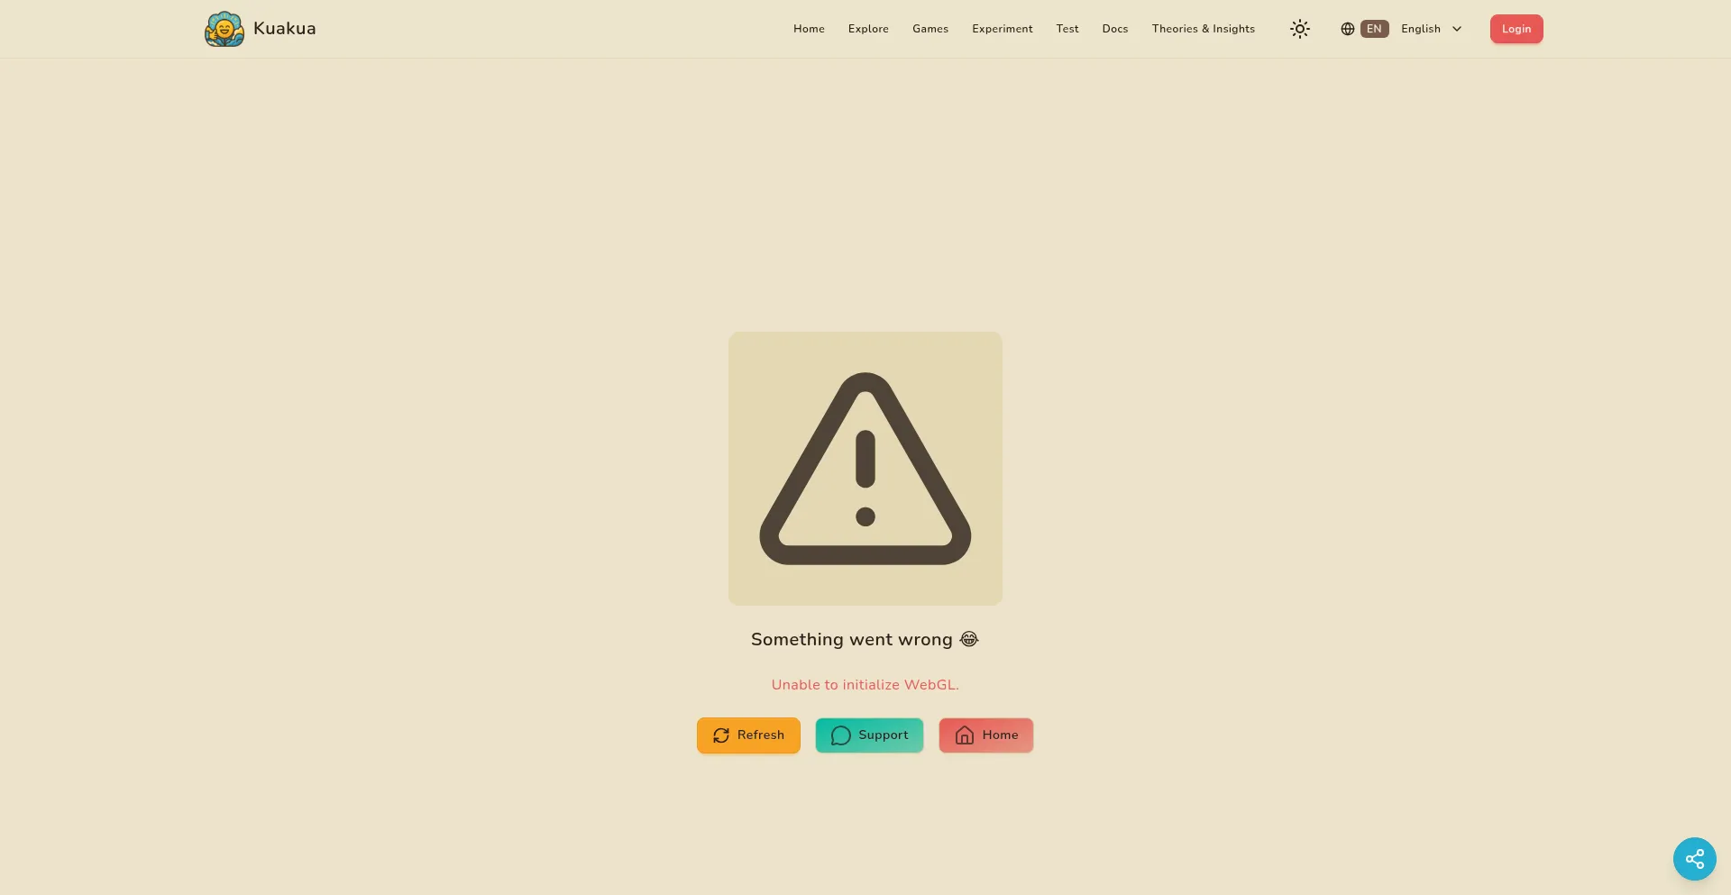Open the Docs nav item
Viewport: 1731px width, 895px height.
coord(1115,29)
